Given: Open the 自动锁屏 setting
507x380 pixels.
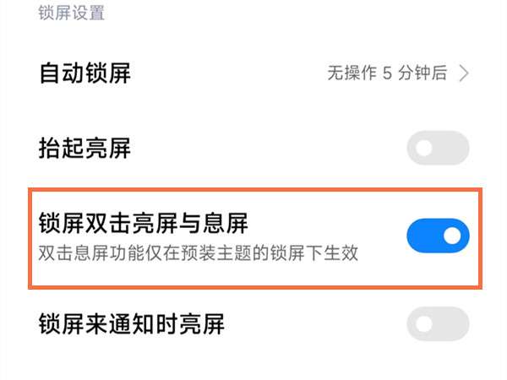Looking at the screenshot, I should click(84, 73).
